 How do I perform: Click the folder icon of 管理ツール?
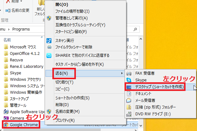6,105
